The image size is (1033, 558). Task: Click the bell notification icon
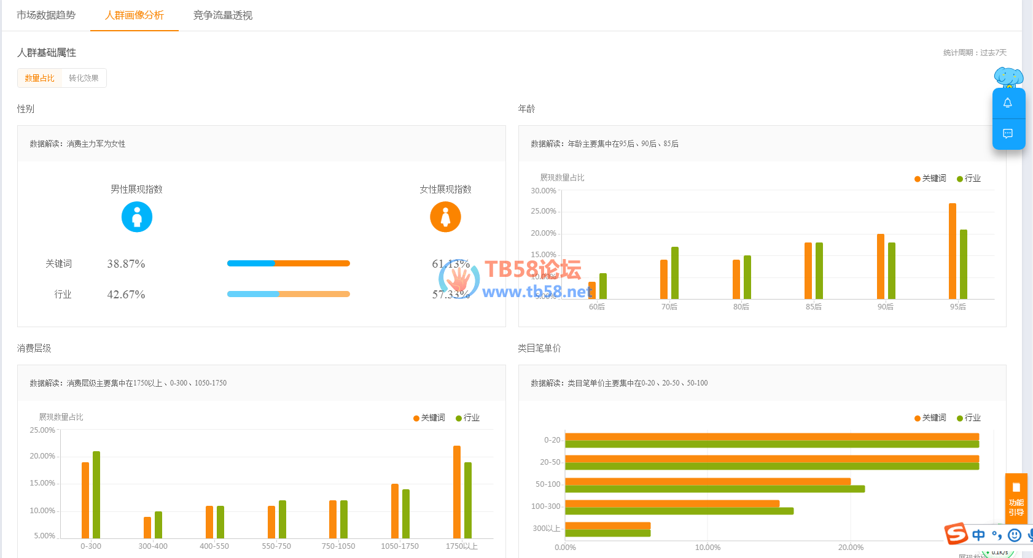tap(1008, 103)
